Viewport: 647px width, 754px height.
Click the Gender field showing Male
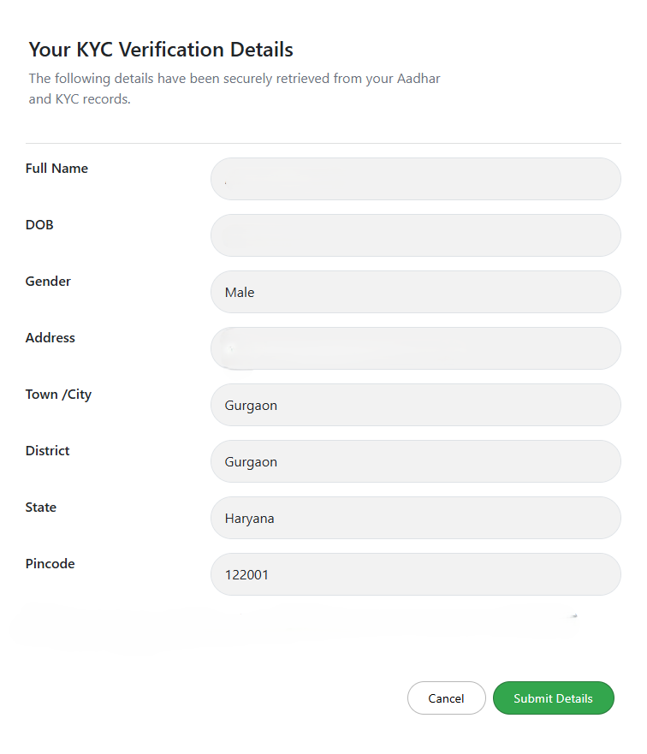tap(415, 292)
